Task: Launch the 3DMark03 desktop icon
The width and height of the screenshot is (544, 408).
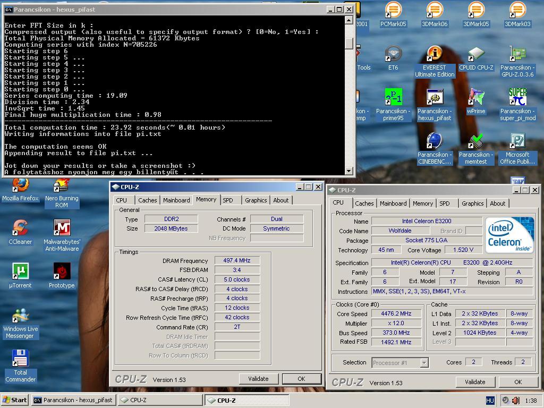Action: 517,14
